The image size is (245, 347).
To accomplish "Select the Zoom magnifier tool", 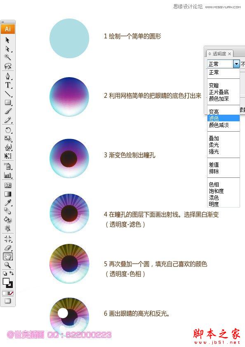I will [x=7, y=265].
